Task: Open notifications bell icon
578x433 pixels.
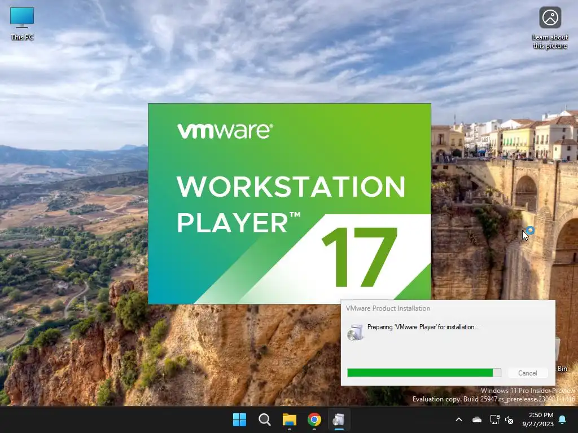Action: point(563,419)
